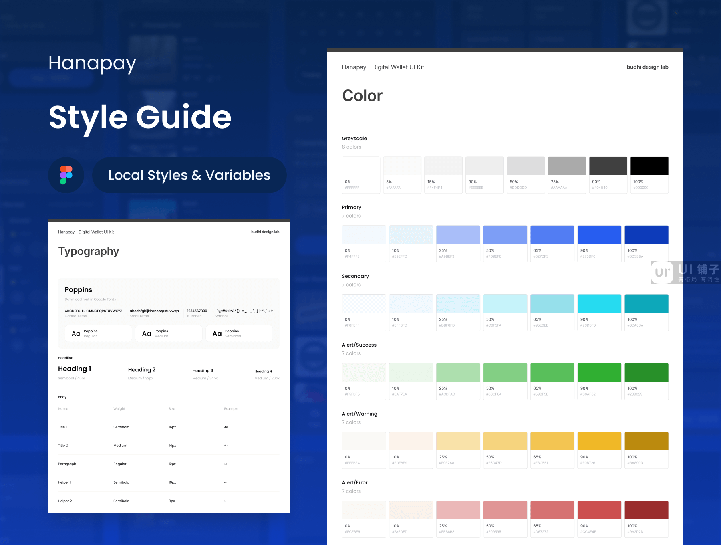The width and height of the screenshot is (721, 545).
Task: Select Alert/Error 25% #EBB8B8 swatch
Action: pos(458,519)
